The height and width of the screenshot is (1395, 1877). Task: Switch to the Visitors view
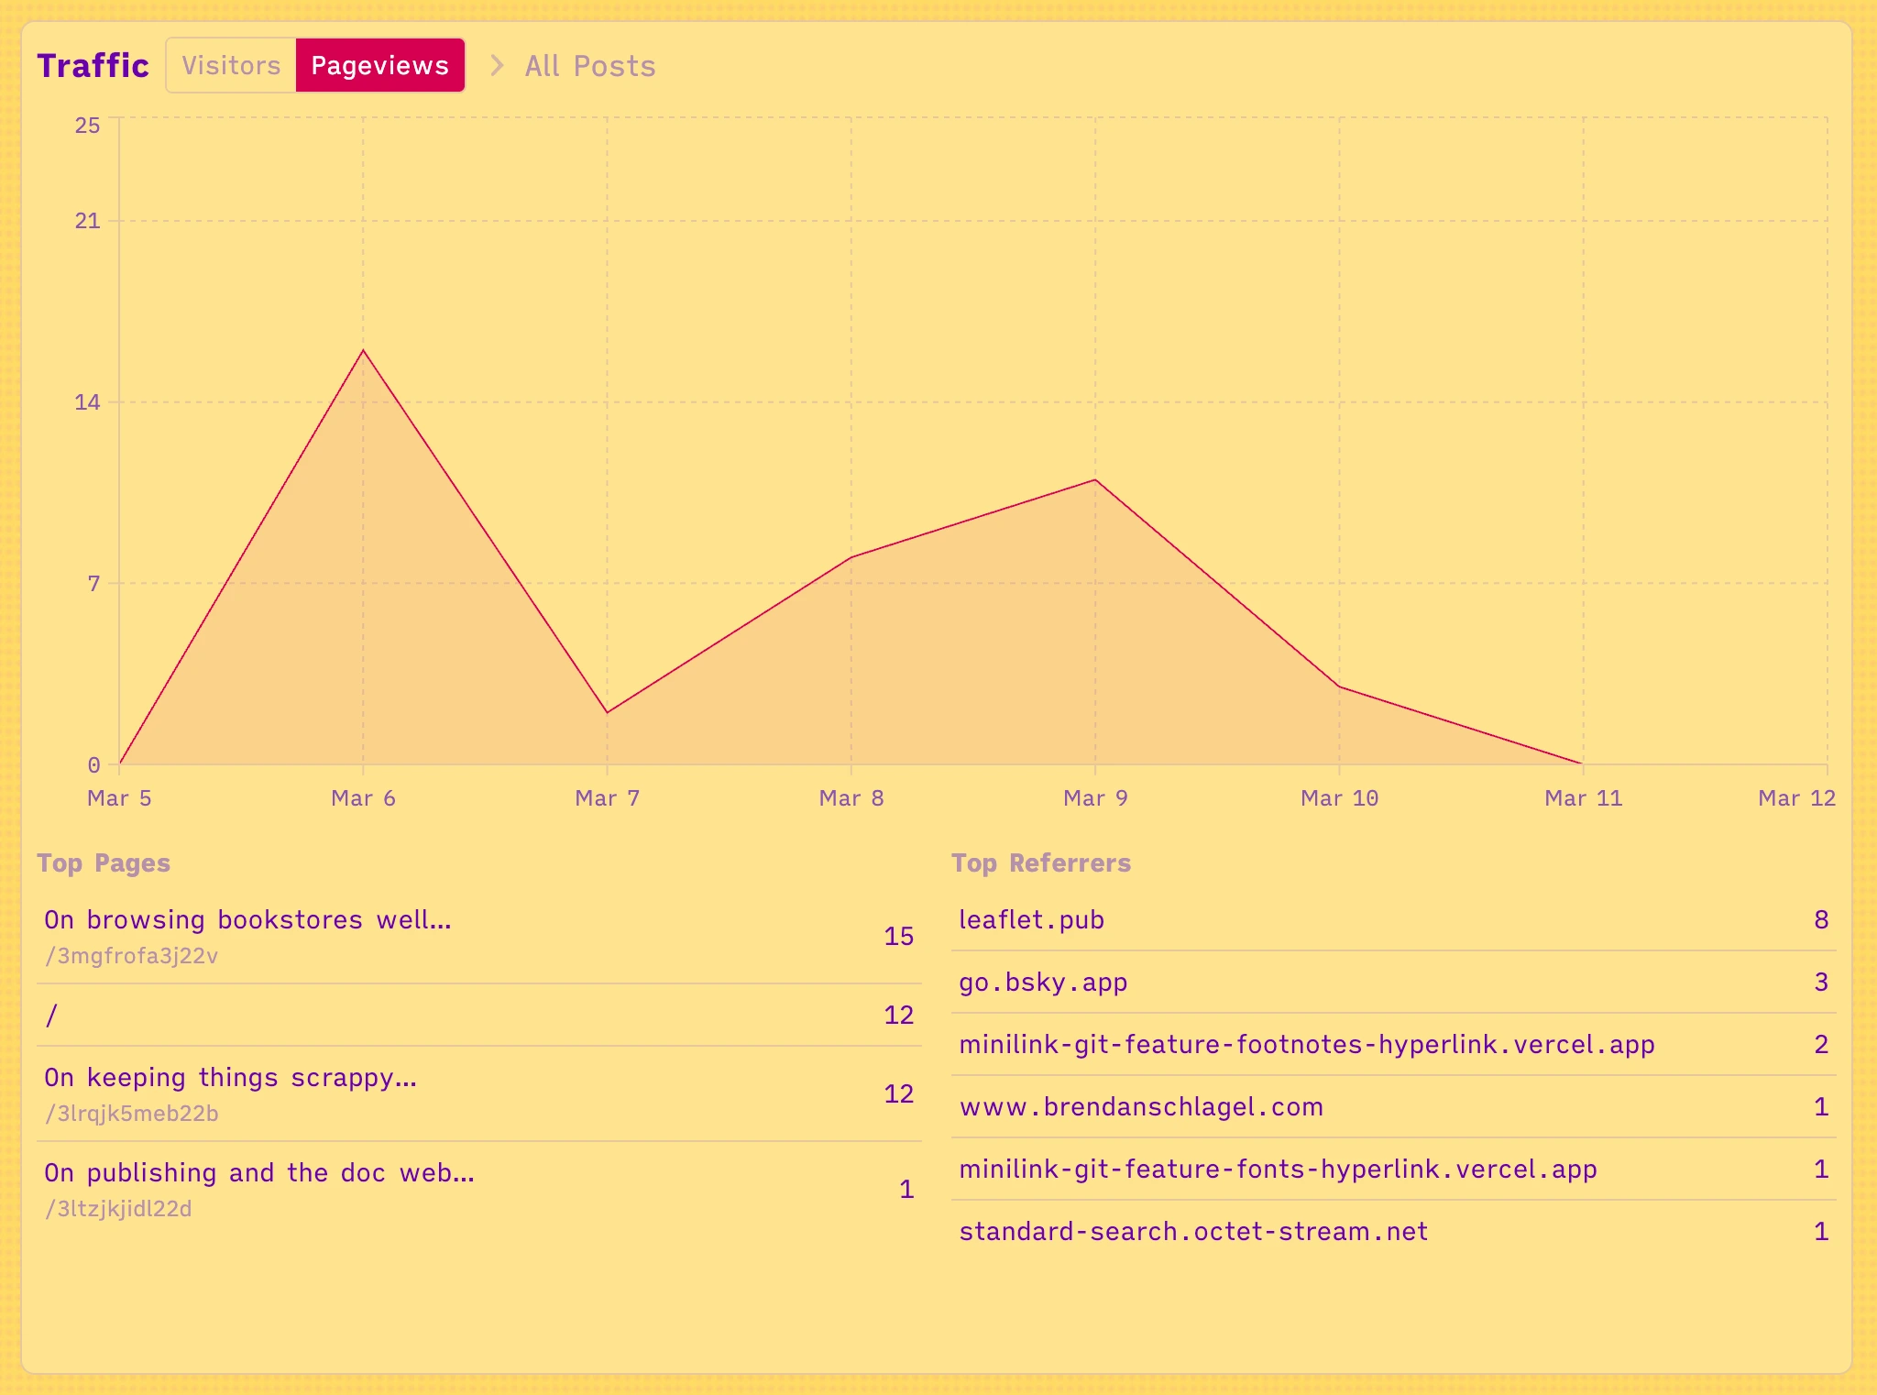(231, 65)
